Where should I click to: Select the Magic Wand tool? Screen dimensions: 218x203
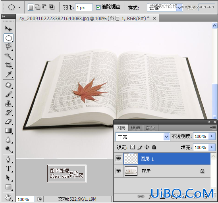8,56
